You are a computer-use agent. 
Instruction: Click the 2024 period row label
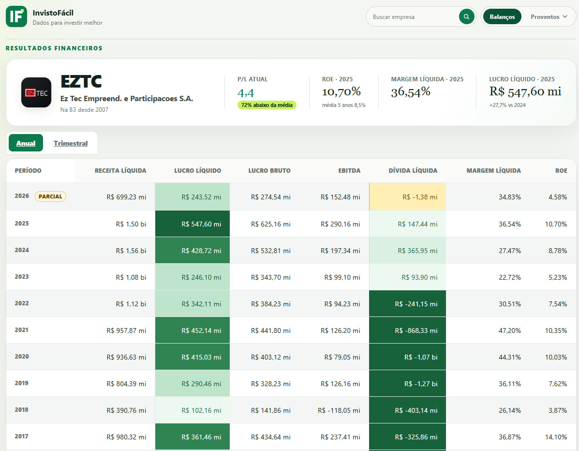tap(22, 250)
